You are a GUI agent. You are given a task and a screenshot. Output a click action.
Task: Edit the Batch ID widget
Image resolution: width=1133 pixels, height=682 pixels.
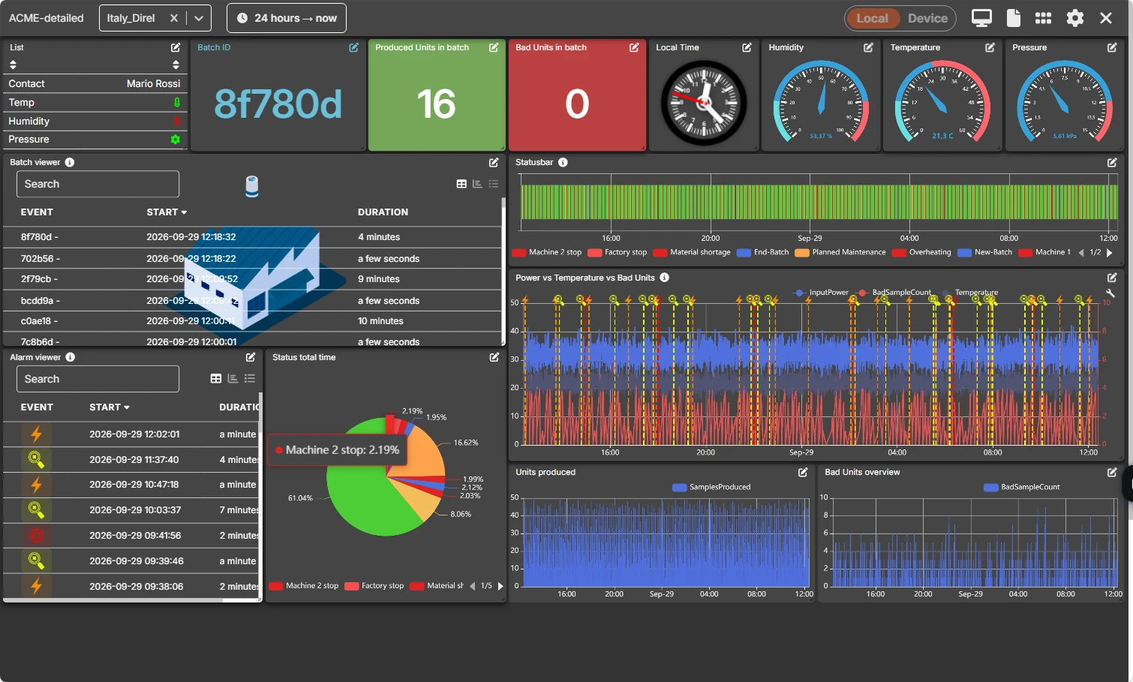click(x=353, y=47)
